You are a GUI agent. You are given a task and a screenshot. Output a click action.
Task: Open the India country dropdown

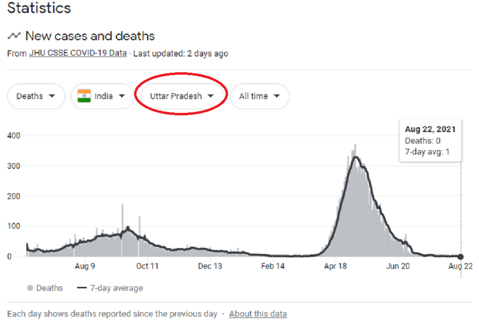coord(103,96)
